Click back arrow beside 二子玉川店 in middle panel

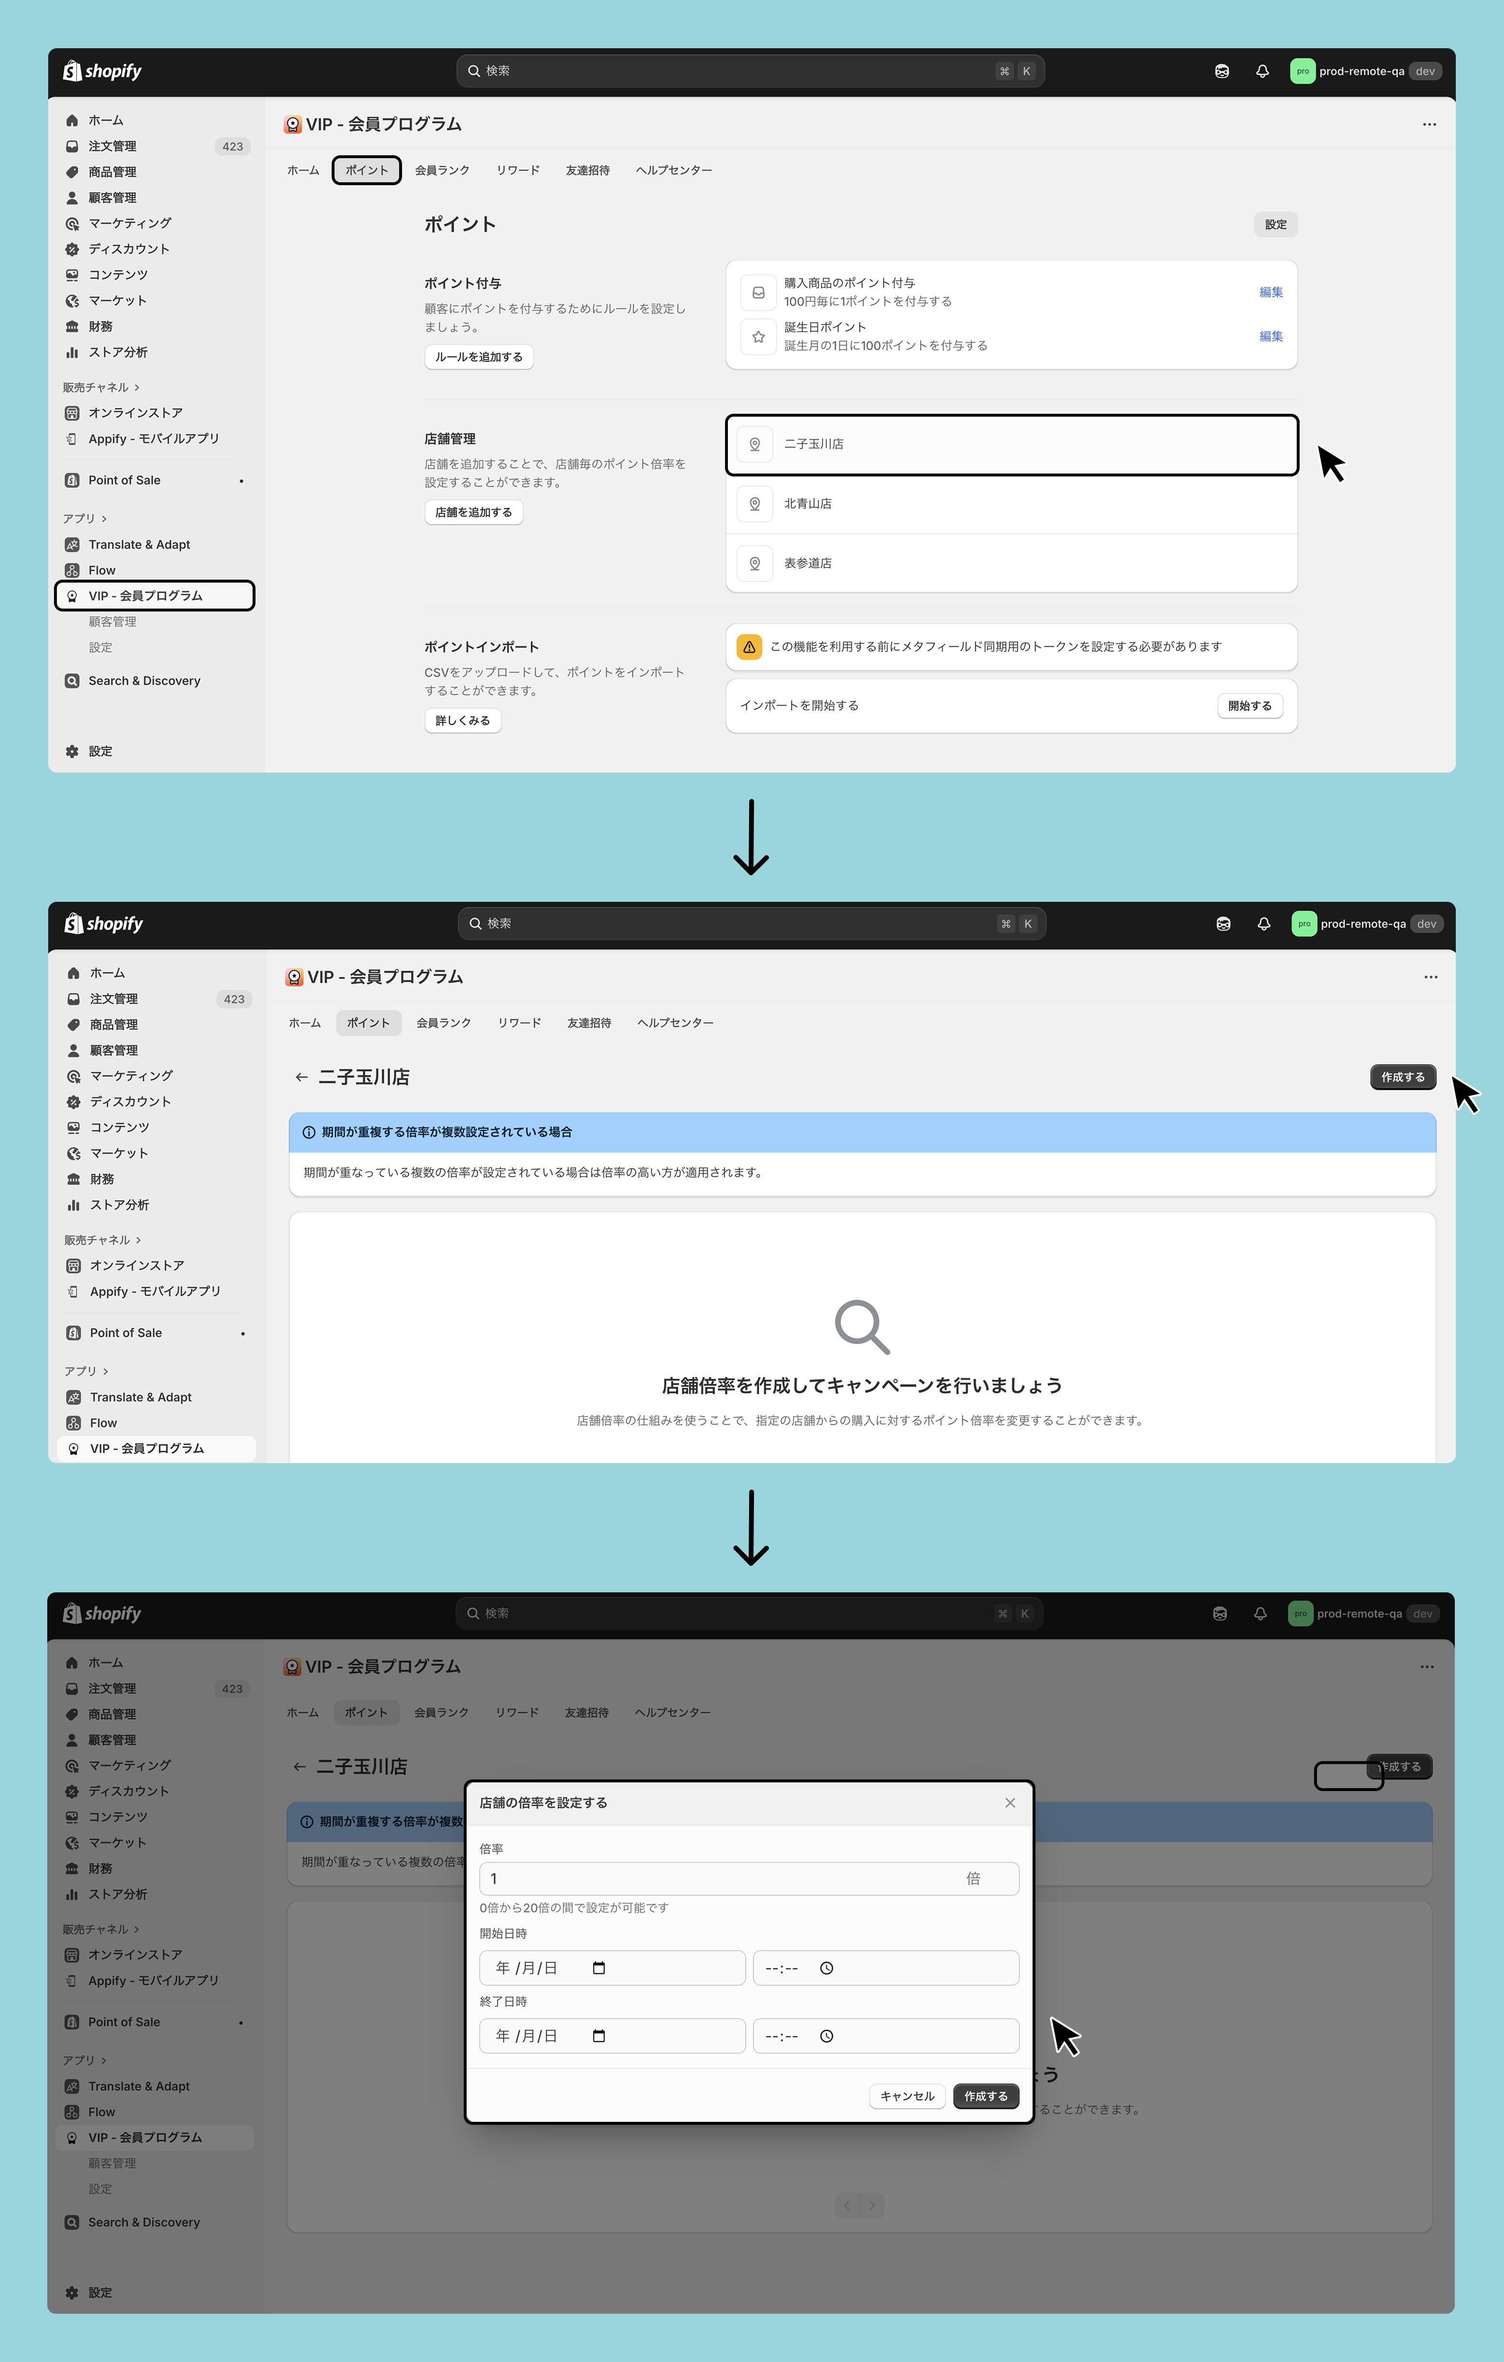click(301, 1077)
